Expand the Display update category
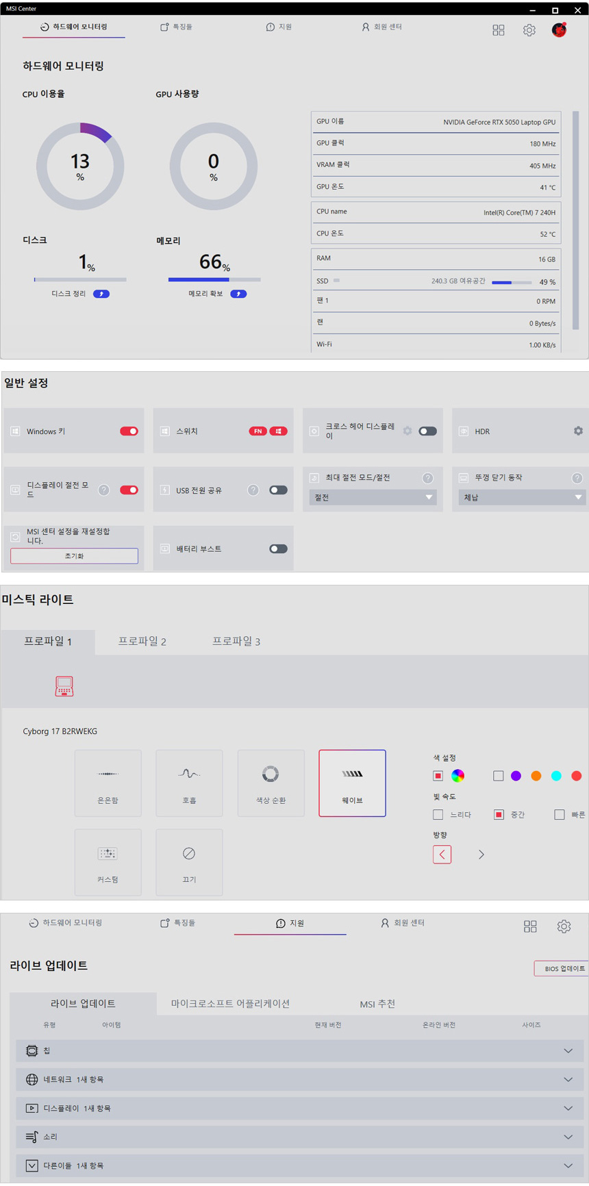Viewport: 589px width, 1186px height. 568,1108
